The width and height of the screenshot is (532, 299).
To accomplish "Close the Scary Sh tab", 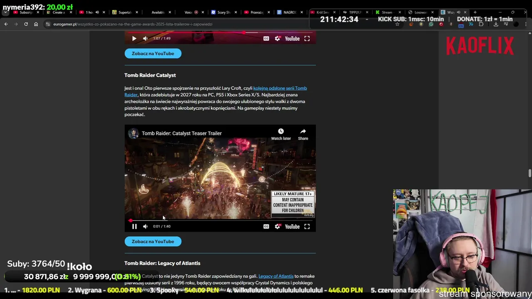I will click(x=236, y=12).
